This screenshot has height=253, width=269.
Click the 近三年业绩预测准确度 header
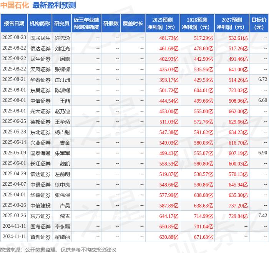[86, 23]
